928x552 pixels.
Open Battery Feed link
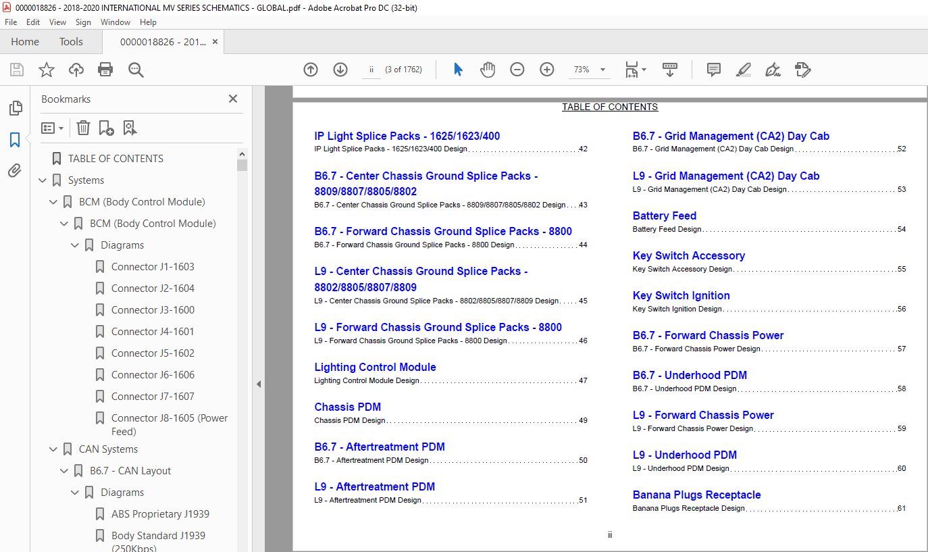pos(665,216)
